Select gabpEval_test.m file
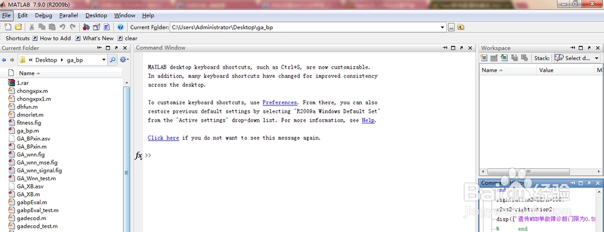 (37, 210)
